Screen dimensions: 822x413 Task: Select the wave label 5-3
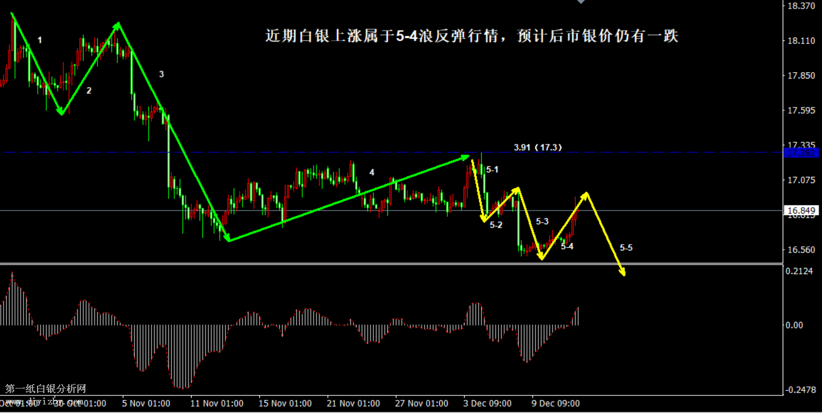point(542,221)
